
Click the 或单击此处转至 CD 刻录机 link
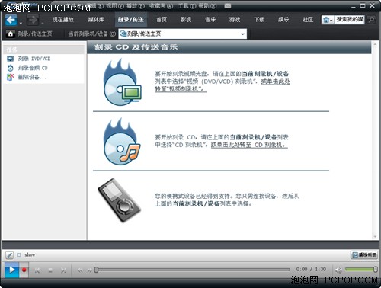click(x=249, y=145)
